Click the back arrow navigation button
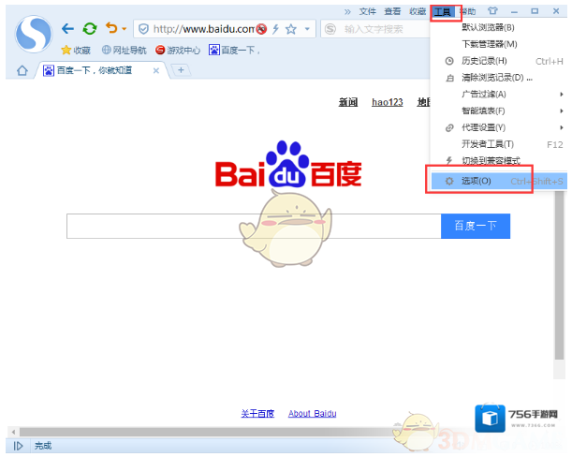 pos(67,29)
